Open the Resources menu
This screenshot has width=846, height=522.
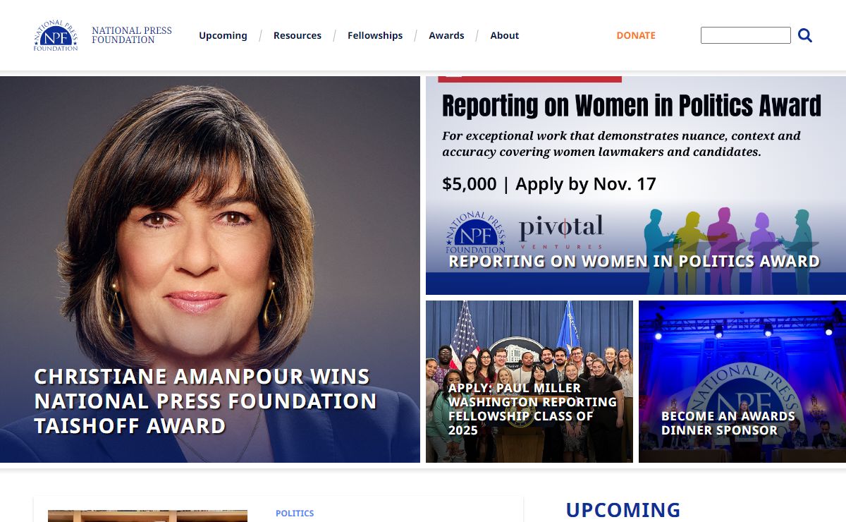tap(298, 35)
